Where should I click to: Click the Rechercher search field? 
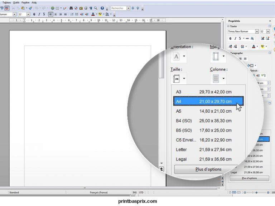(x=119, y=8)
